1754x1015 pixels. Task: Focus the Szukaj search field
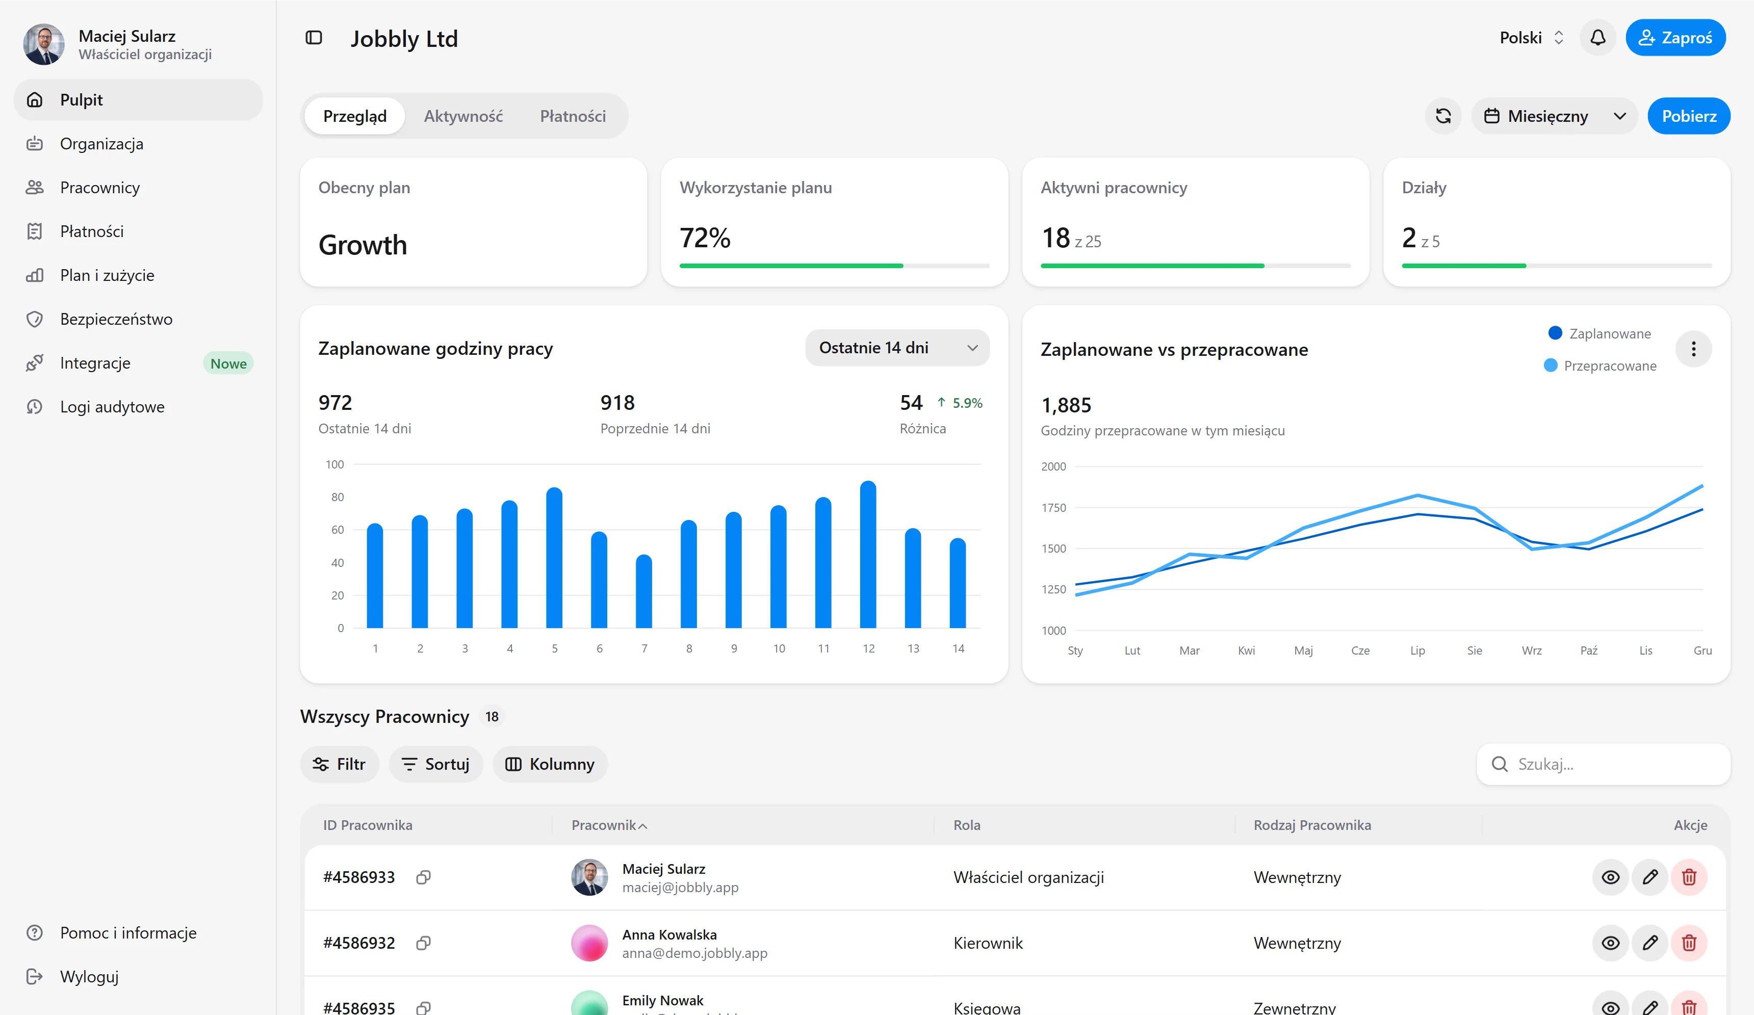pos(1604,765)
